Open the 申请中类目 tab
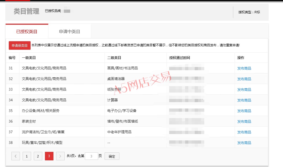283x167 pixels. (x=69, y=32)
